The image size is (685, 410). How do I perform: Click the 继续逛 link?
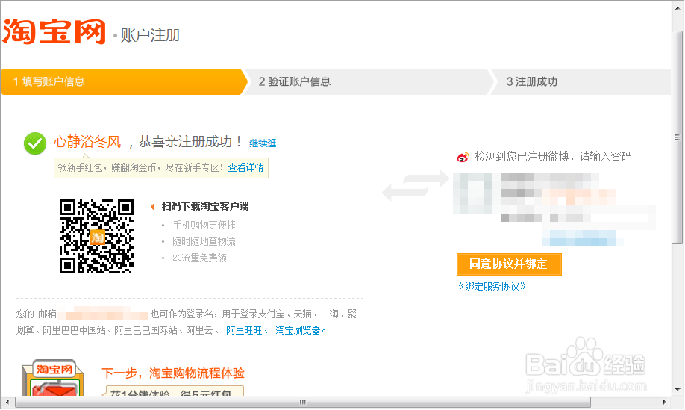point(263,143)
